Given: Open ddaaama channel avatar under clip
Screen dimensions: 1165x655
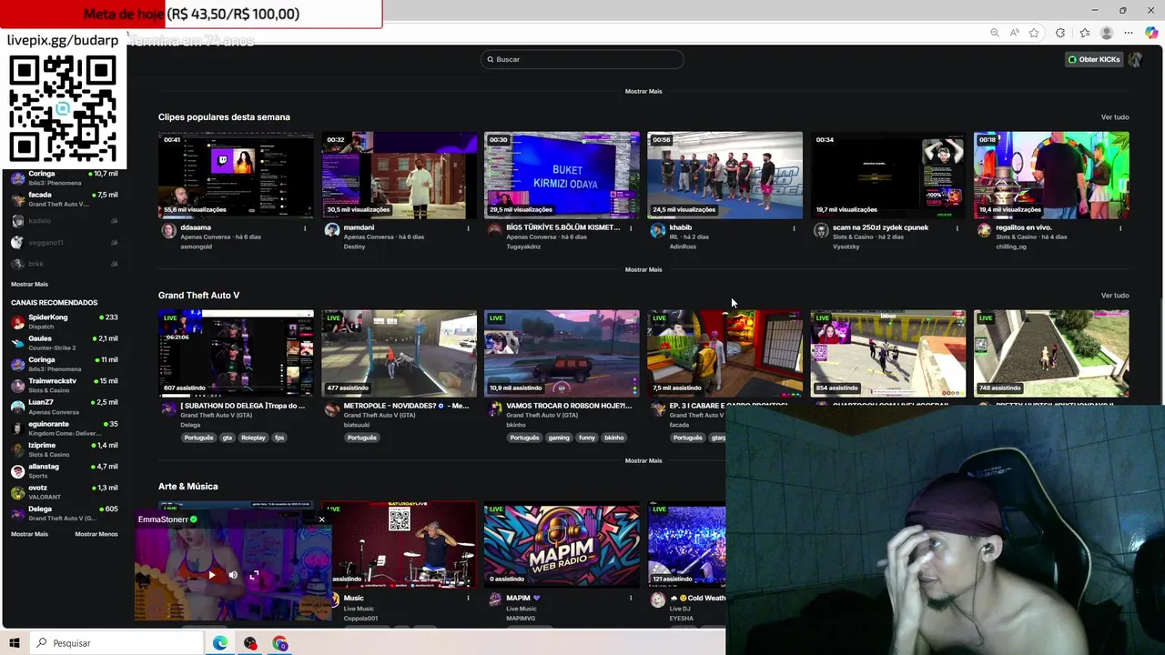Looking at the screenshot, I should click(168, 231).
